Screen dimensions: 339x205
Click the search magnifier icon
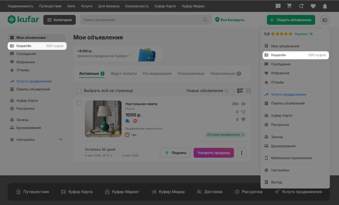205,20
